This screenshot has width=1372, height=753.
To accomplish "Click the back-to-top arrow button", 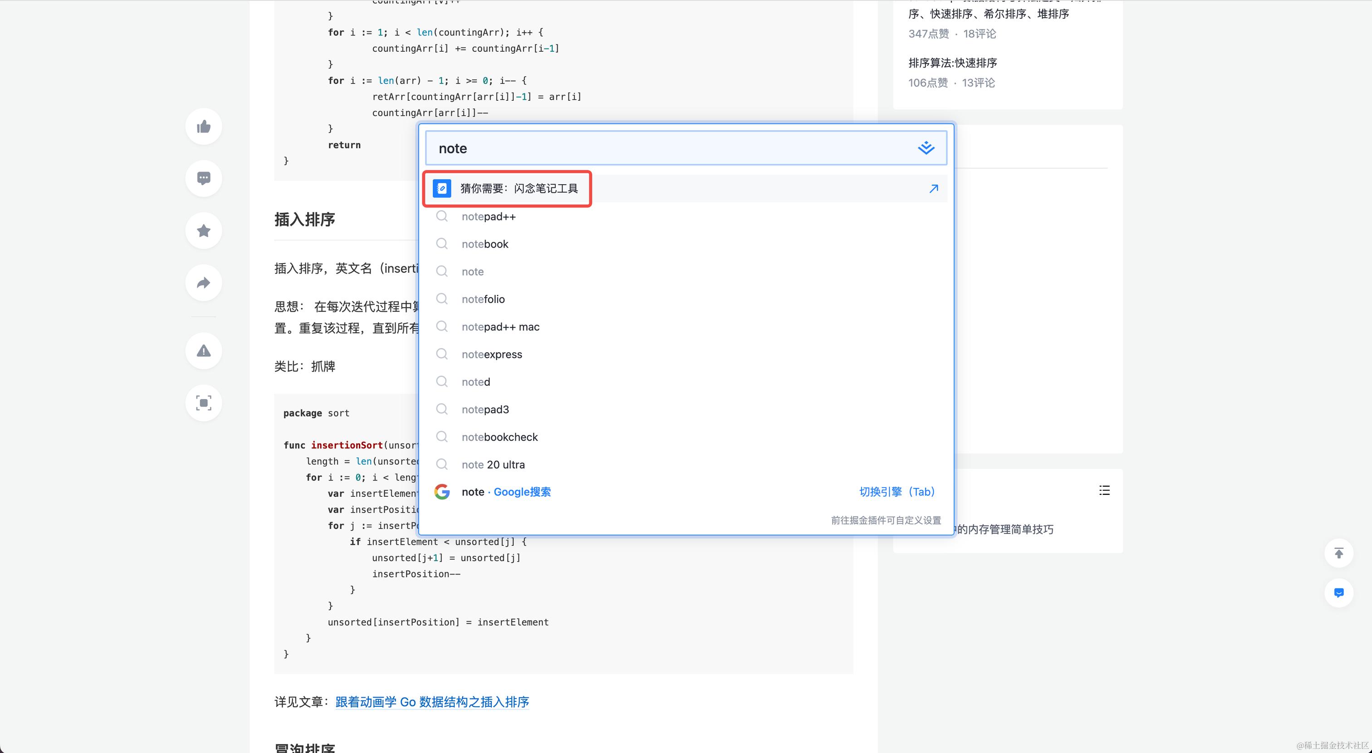I will point(1338,553).
